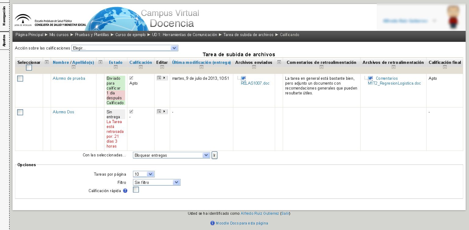Open the 'Bloquear entregas' dropdown
The height and width of the screenshot is (230, 469).
172,155
